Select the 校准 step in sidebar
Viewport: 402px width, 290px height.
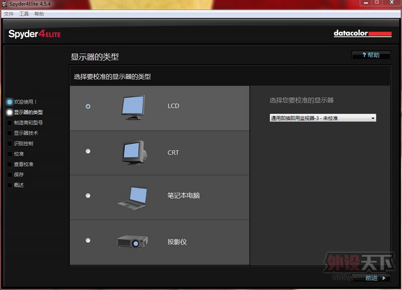point(16,154)
